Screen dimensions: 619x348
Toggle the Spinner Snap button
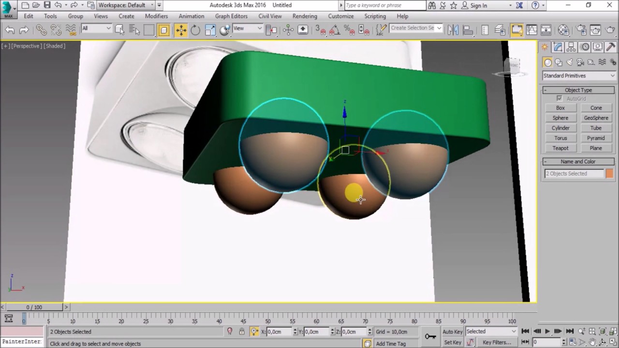coord(363,30)
